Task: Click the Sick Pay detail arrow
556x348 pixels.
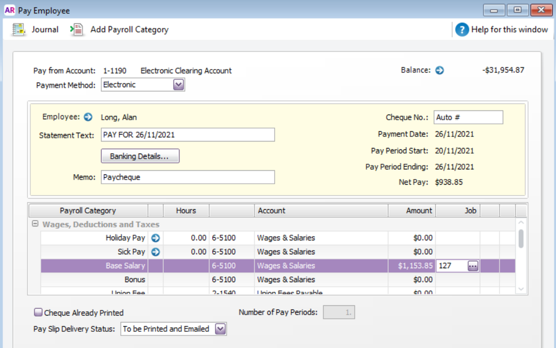Action: point(155,252)
